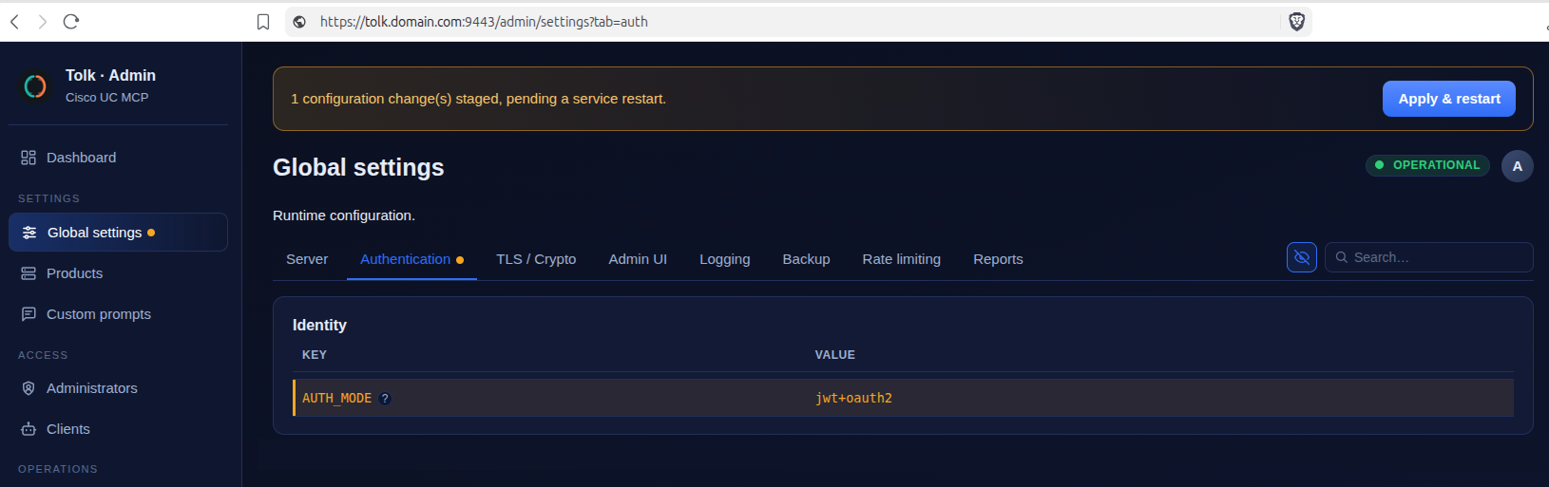Focus the settings Search field
Image resolution: width=1549 pixels, height=487 pixels.
point(1429,257)
